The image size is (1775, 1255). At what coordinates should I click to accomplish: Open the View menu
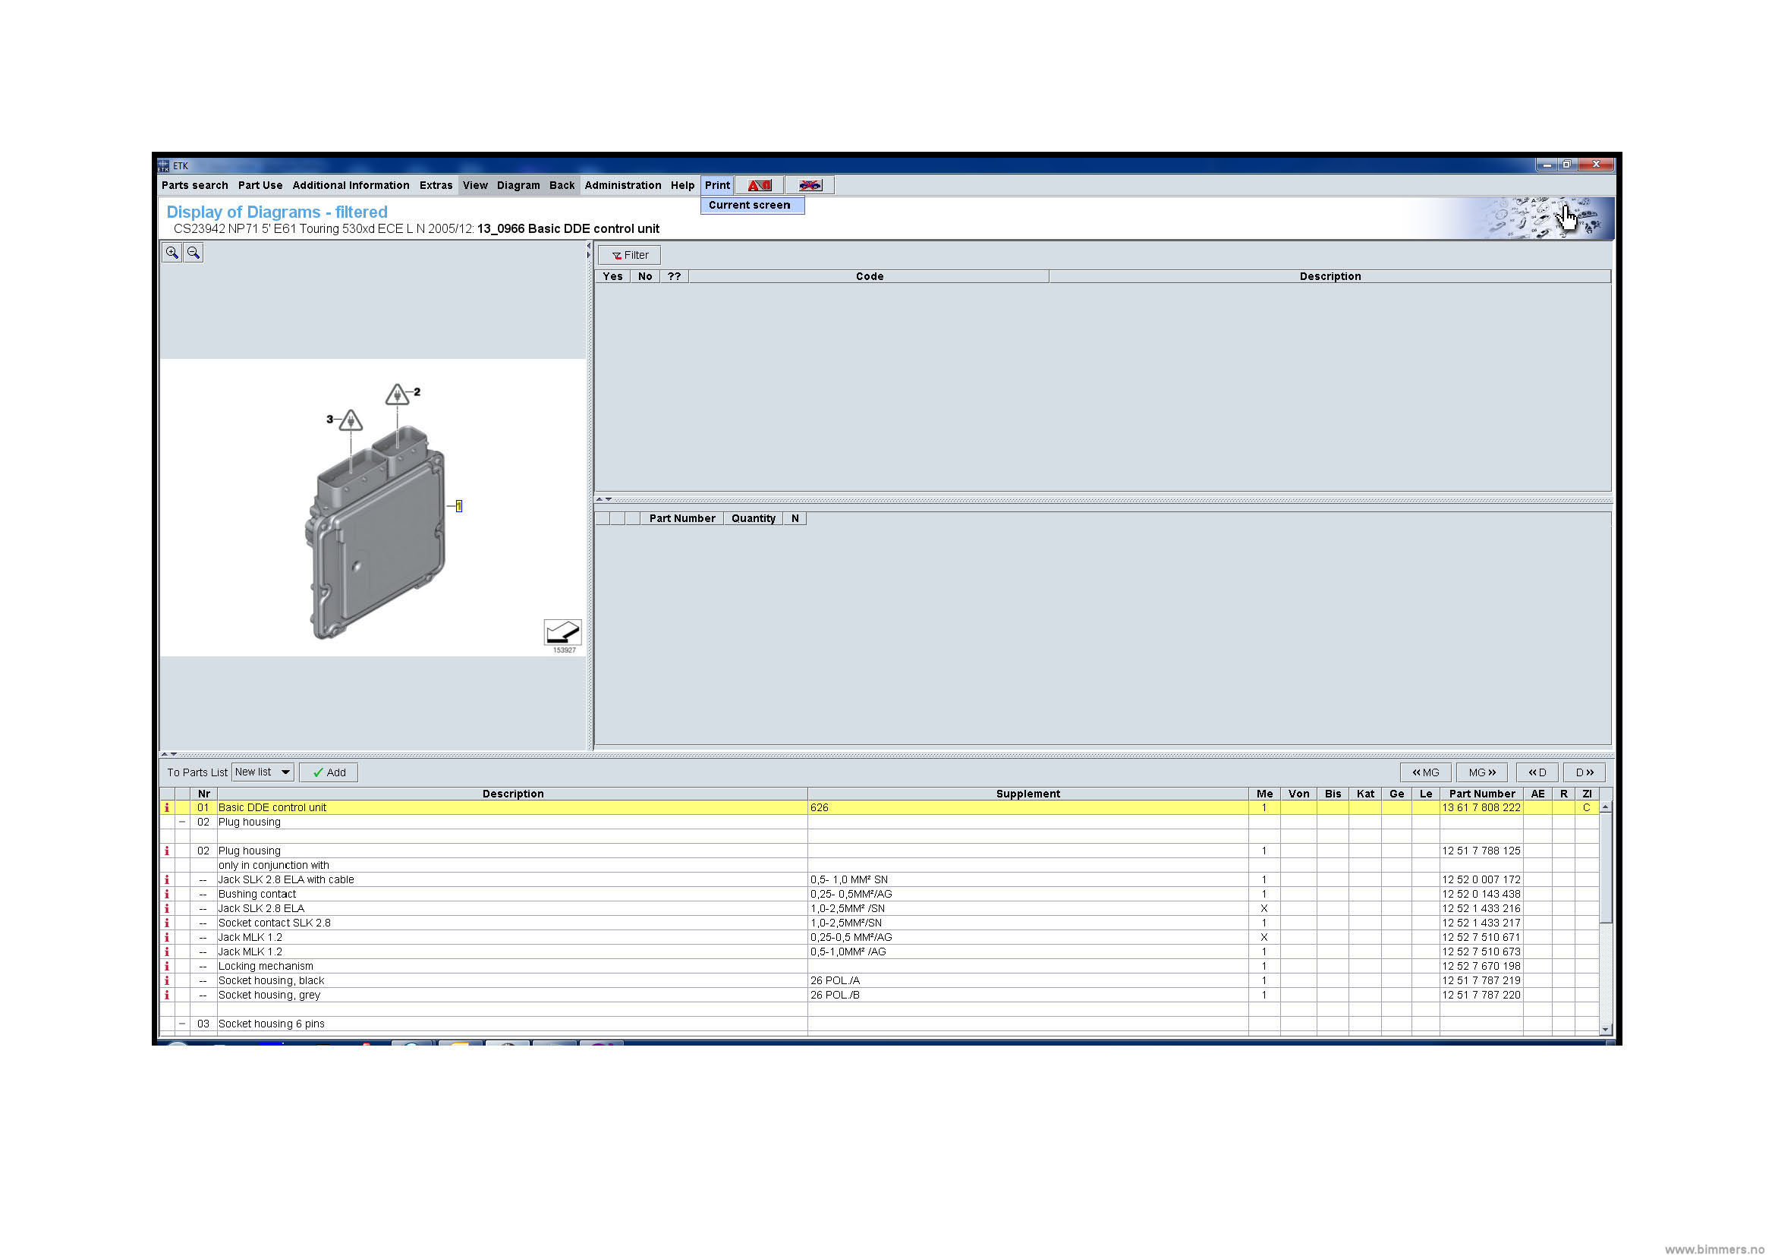click(474, 185)
